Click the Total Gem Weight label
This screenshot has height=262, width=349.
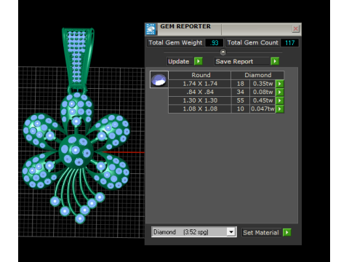[175, 43]
